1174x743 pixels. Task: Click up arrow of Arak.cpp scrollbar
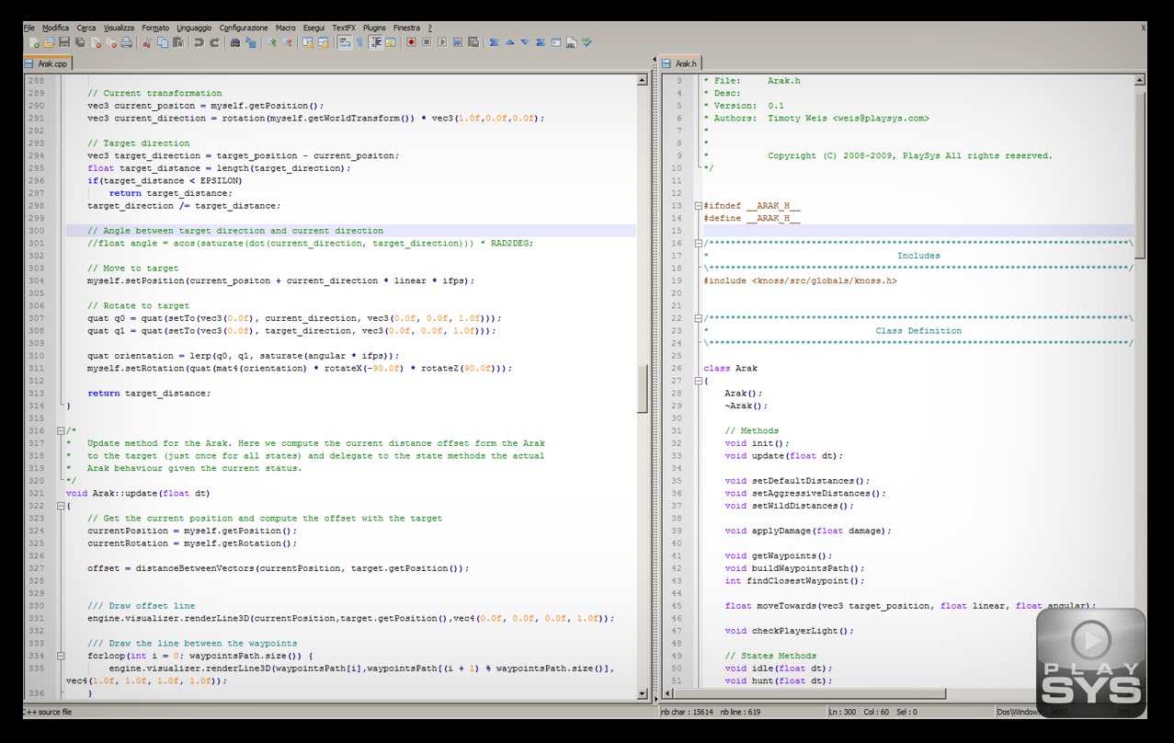[x=643, y=80]
